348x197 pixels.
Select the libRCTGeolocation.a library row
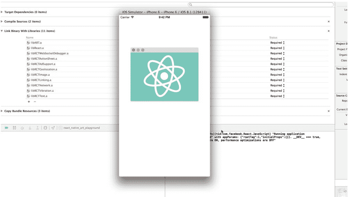(x=43, y=69)
